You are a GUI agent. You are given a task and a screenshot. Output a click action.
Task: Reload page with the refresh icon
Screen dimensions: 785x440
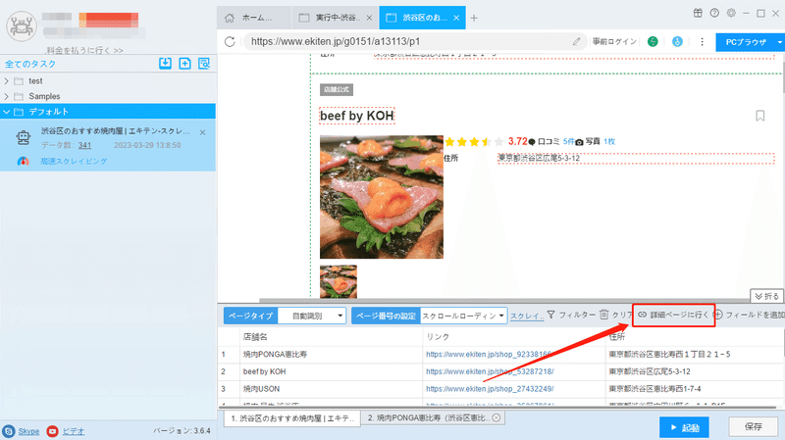230,41
